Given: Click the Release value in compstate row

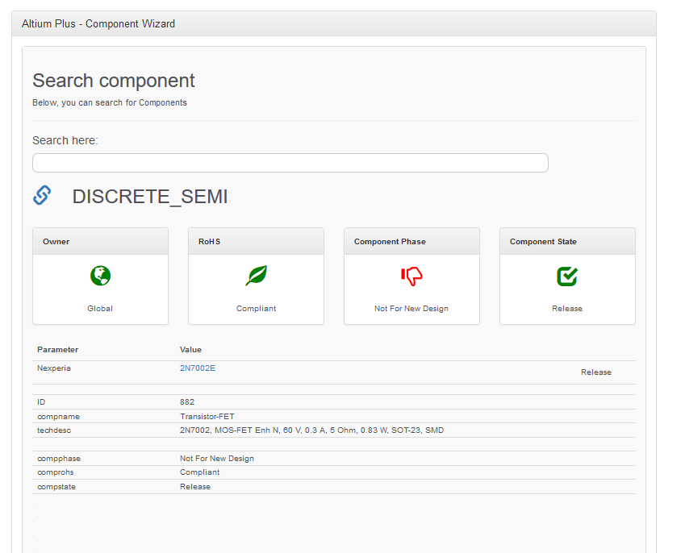Looking at the screenshot, I should (194, 486).
